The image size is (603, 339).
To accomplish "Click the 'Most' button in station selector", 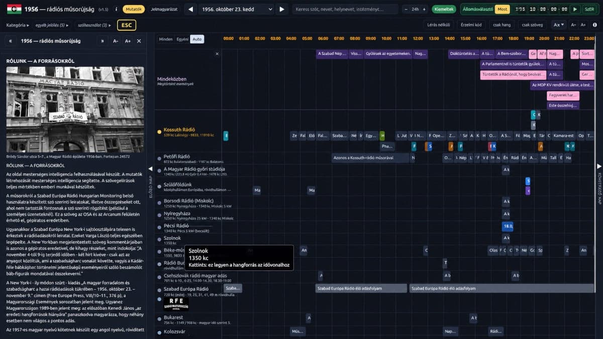I will (502, 9).
